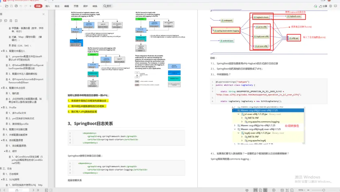The width and height of the screenshot is (340, 192).
Task: Open the 95% zoom level dropdown
Action: (302, 190)
